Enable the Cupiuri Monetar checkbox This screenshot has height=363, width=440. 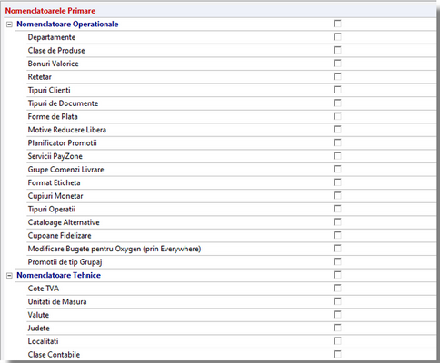pyautogui.click(x=337, y=195)
